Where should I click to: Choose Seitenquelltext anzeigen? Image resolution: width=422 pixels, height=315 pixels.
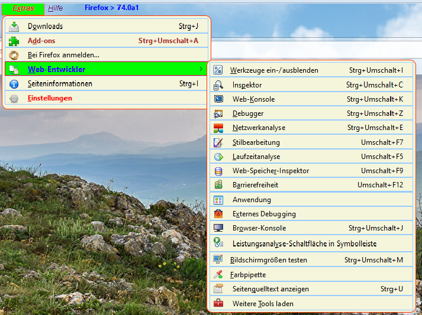[x=269, y=289]
